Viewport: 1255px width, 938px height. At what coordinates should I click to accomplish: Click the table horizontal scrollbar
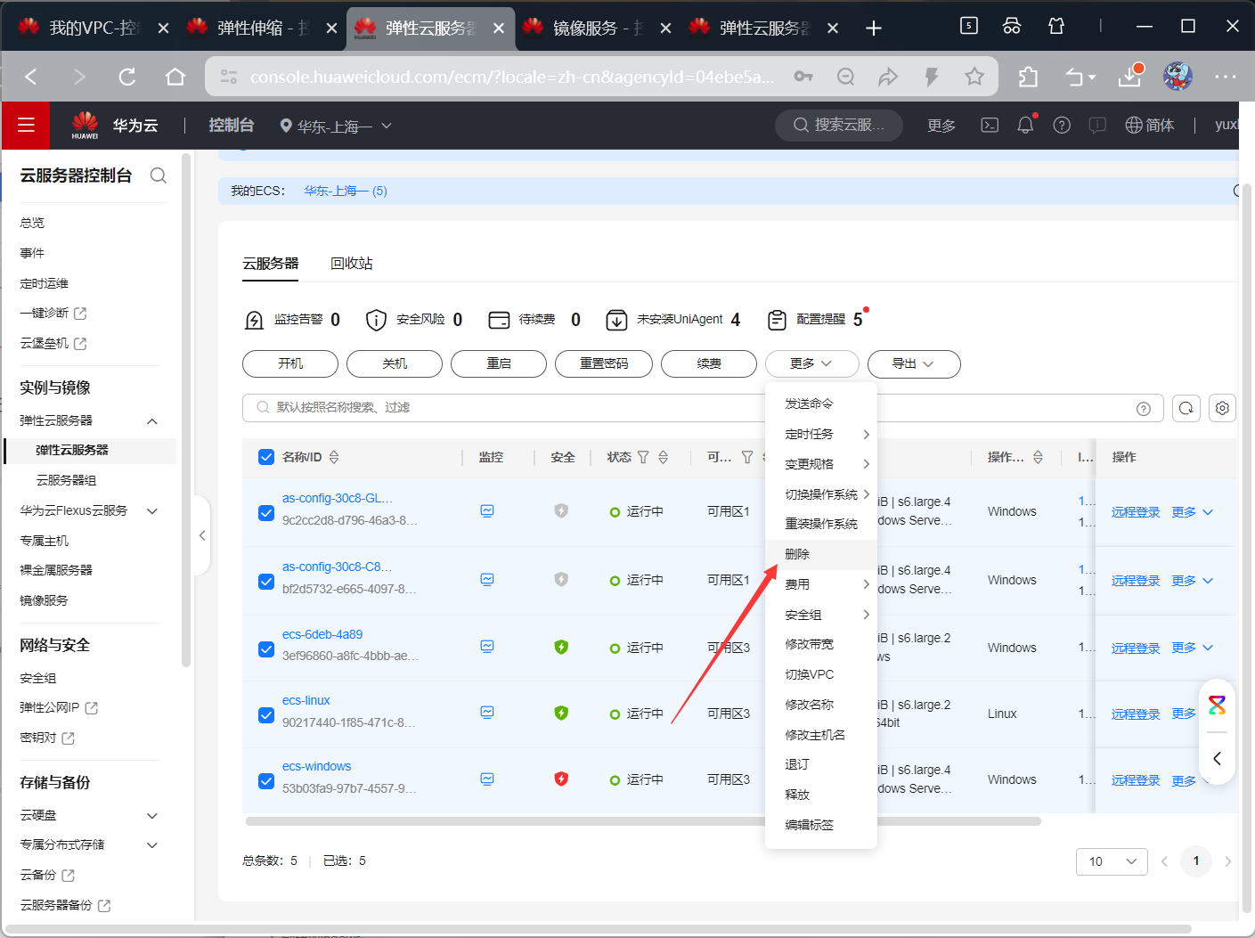(643, 821)
